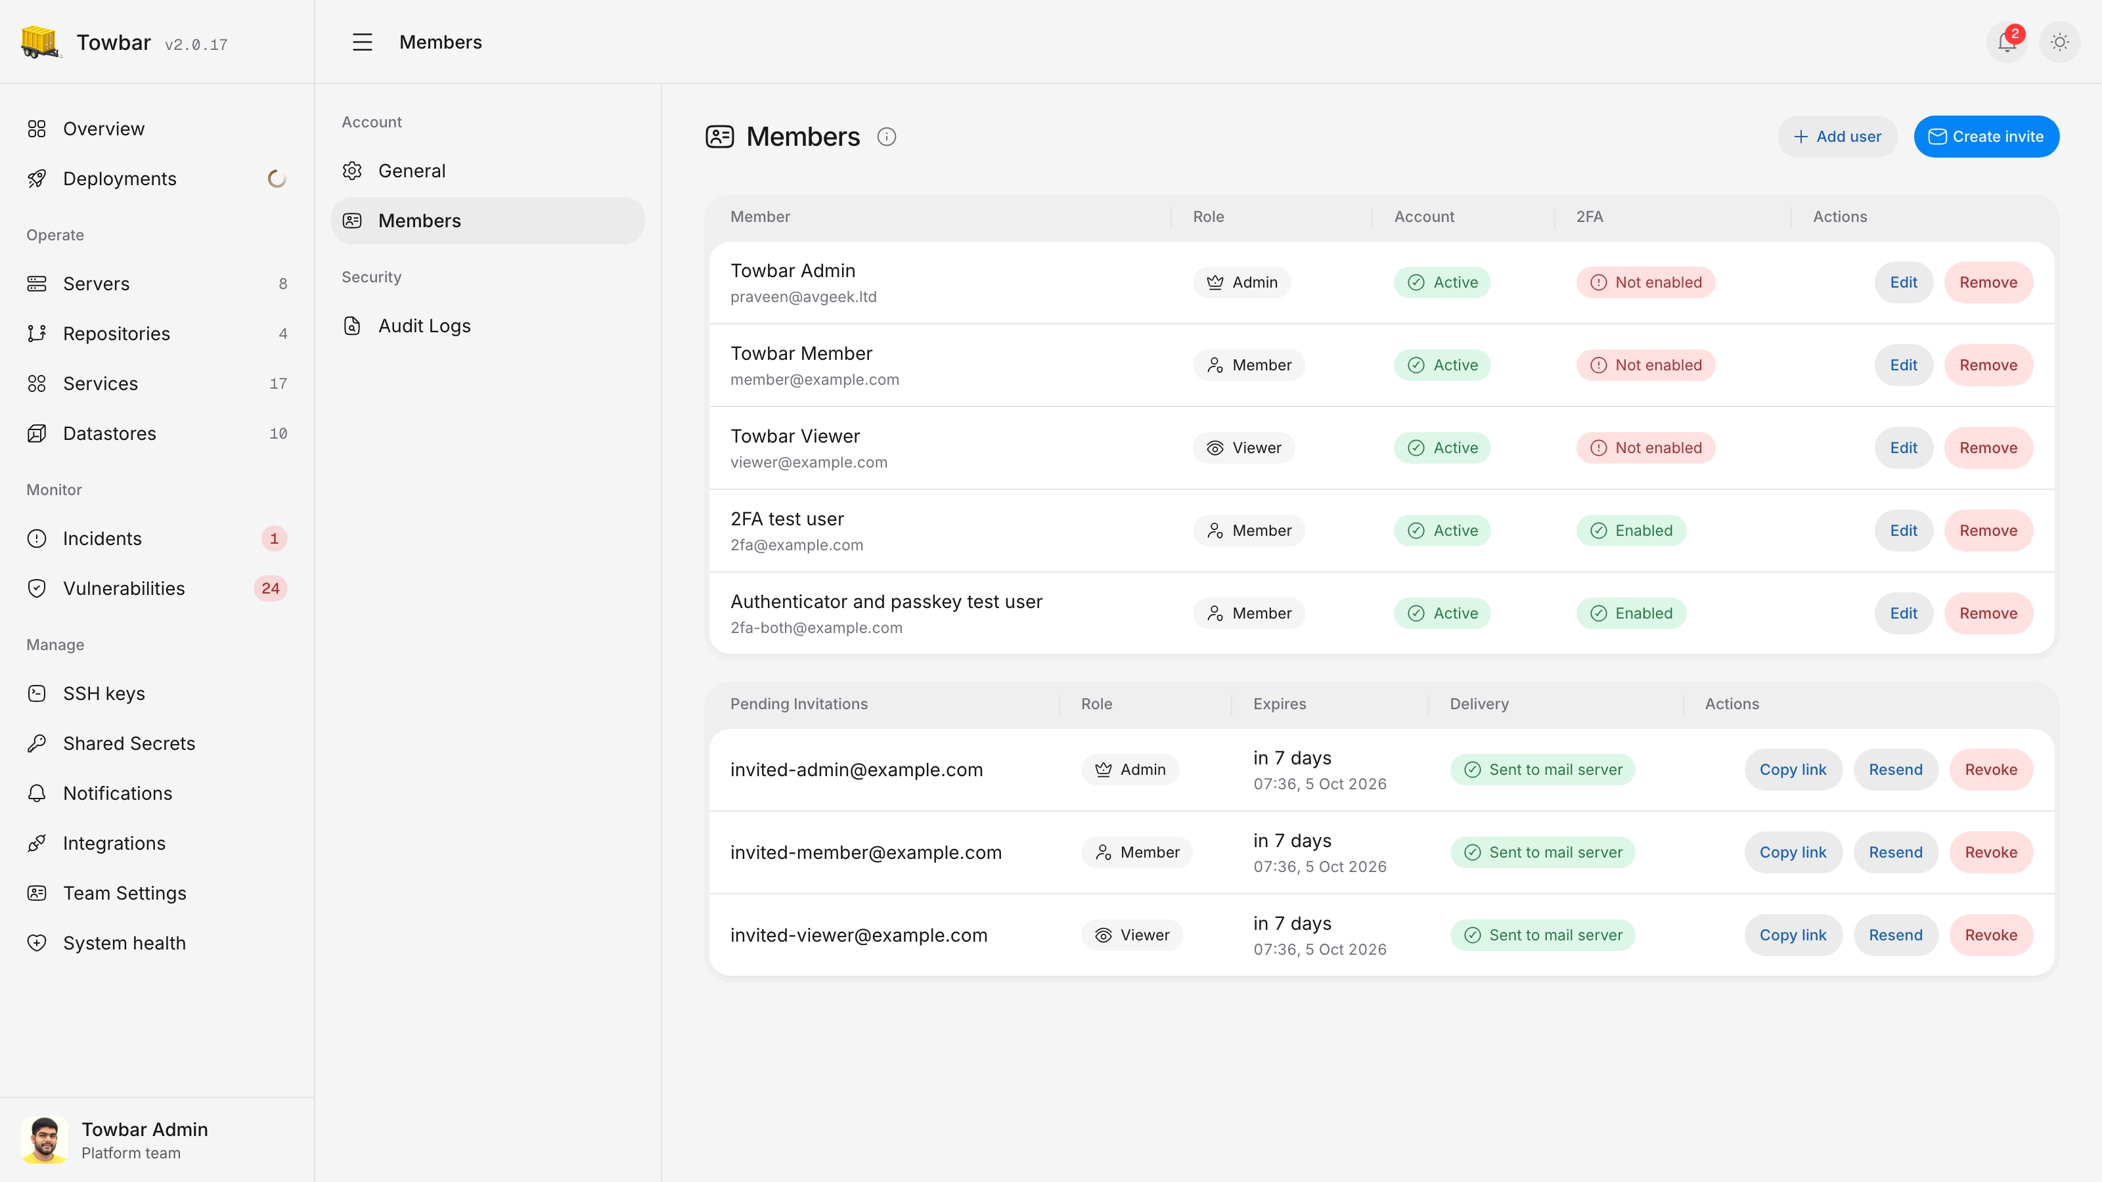Click the Vulnerabilities shield icon

(x=37, y=588)
